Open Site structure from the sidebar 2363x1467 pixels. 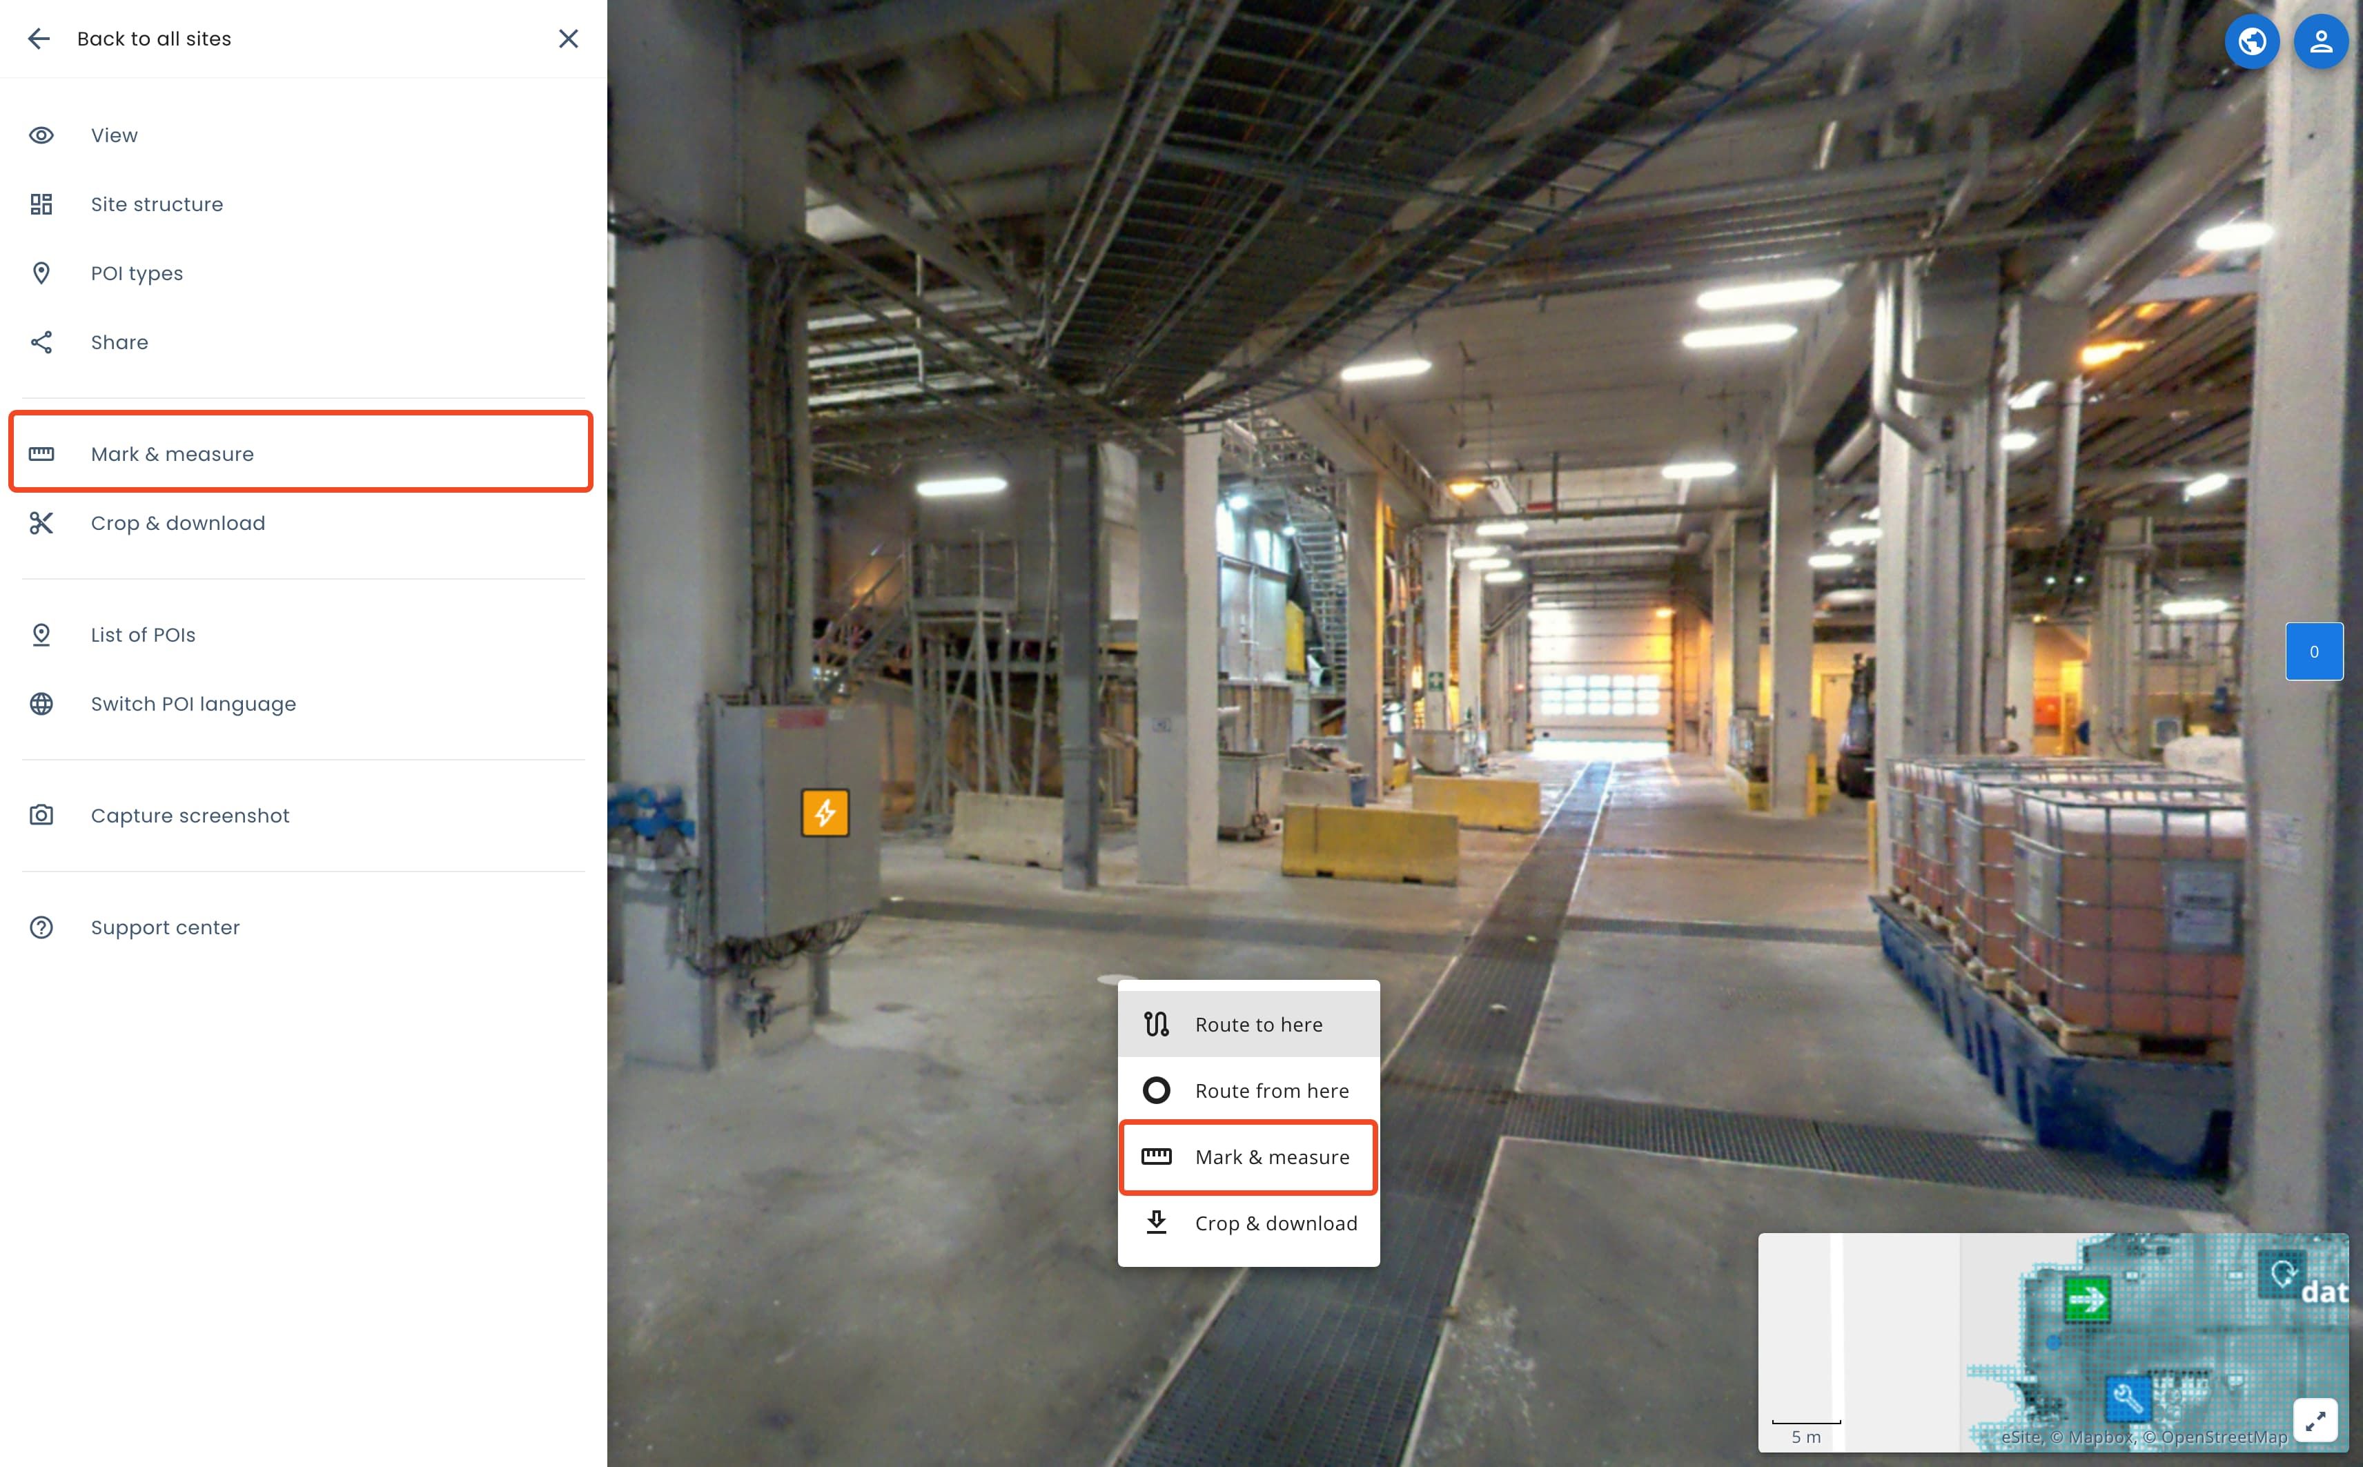157,204
